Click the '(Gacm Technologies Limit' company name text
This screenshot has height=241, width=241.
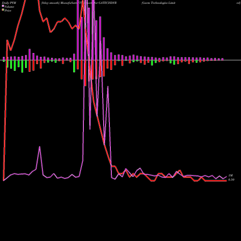159,3
